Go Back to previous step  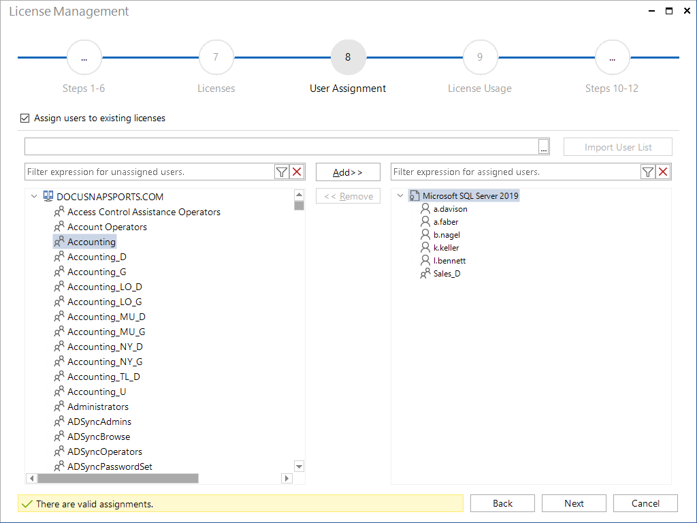coord(502,503)
